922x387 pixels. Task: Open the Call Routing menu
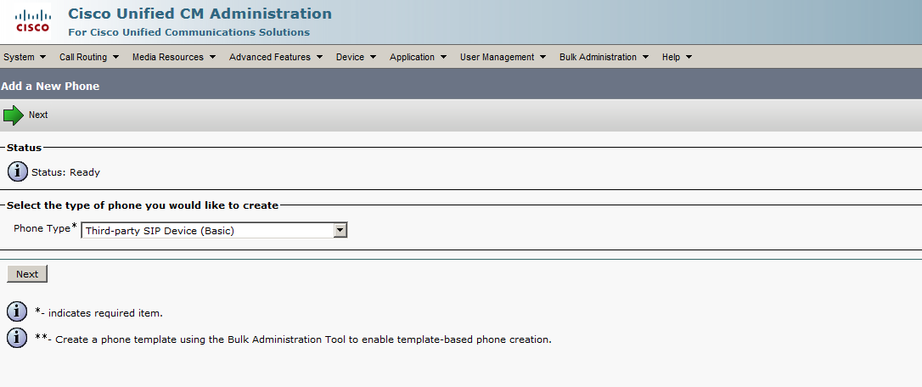(x=89, y=57)
